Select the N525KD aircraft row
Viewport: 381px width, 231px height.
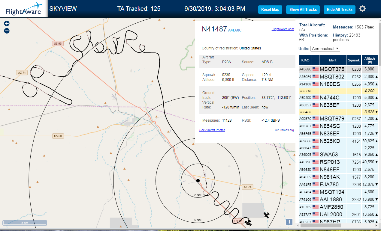point(338,141)
